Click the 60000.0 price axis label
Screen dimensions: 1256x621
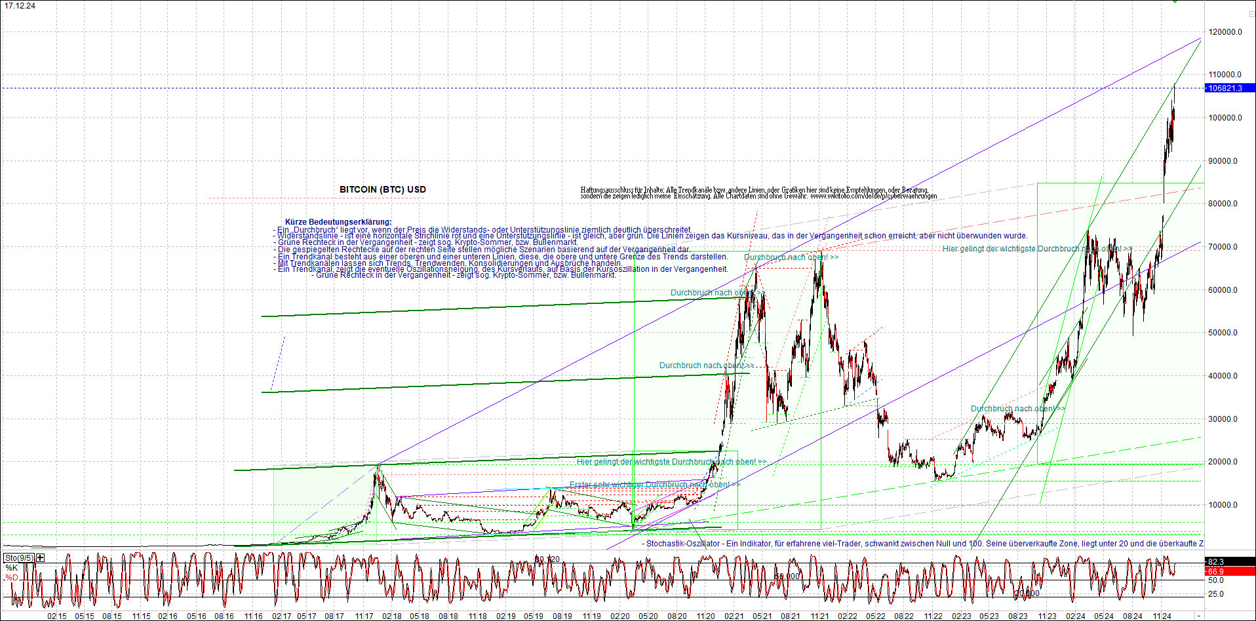pos(1223,290)
